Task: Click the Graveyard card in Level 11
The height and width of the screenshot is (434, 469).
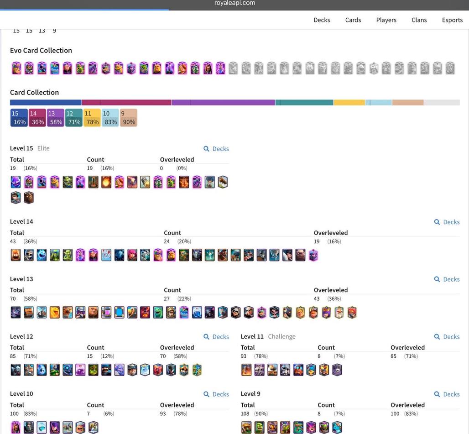Action: pos(337,370)
